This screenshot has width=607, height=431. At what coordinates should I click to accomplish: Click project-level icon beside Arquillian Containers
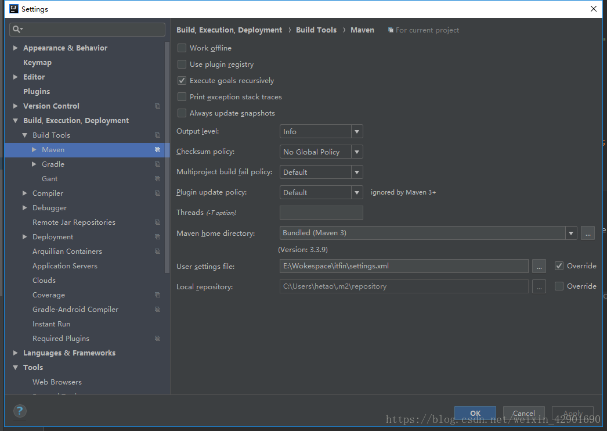(x=158, y=251)
